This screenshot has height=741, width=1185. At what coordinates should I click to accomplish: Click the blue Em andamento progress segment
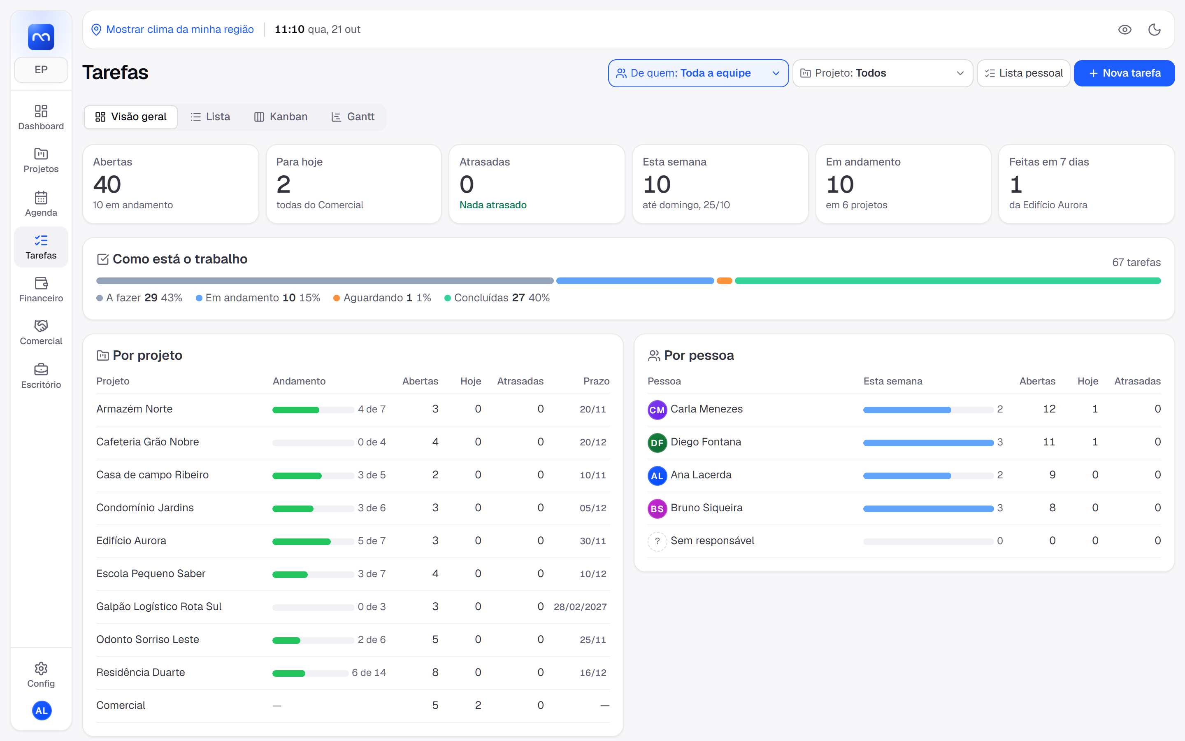(634, 281)
